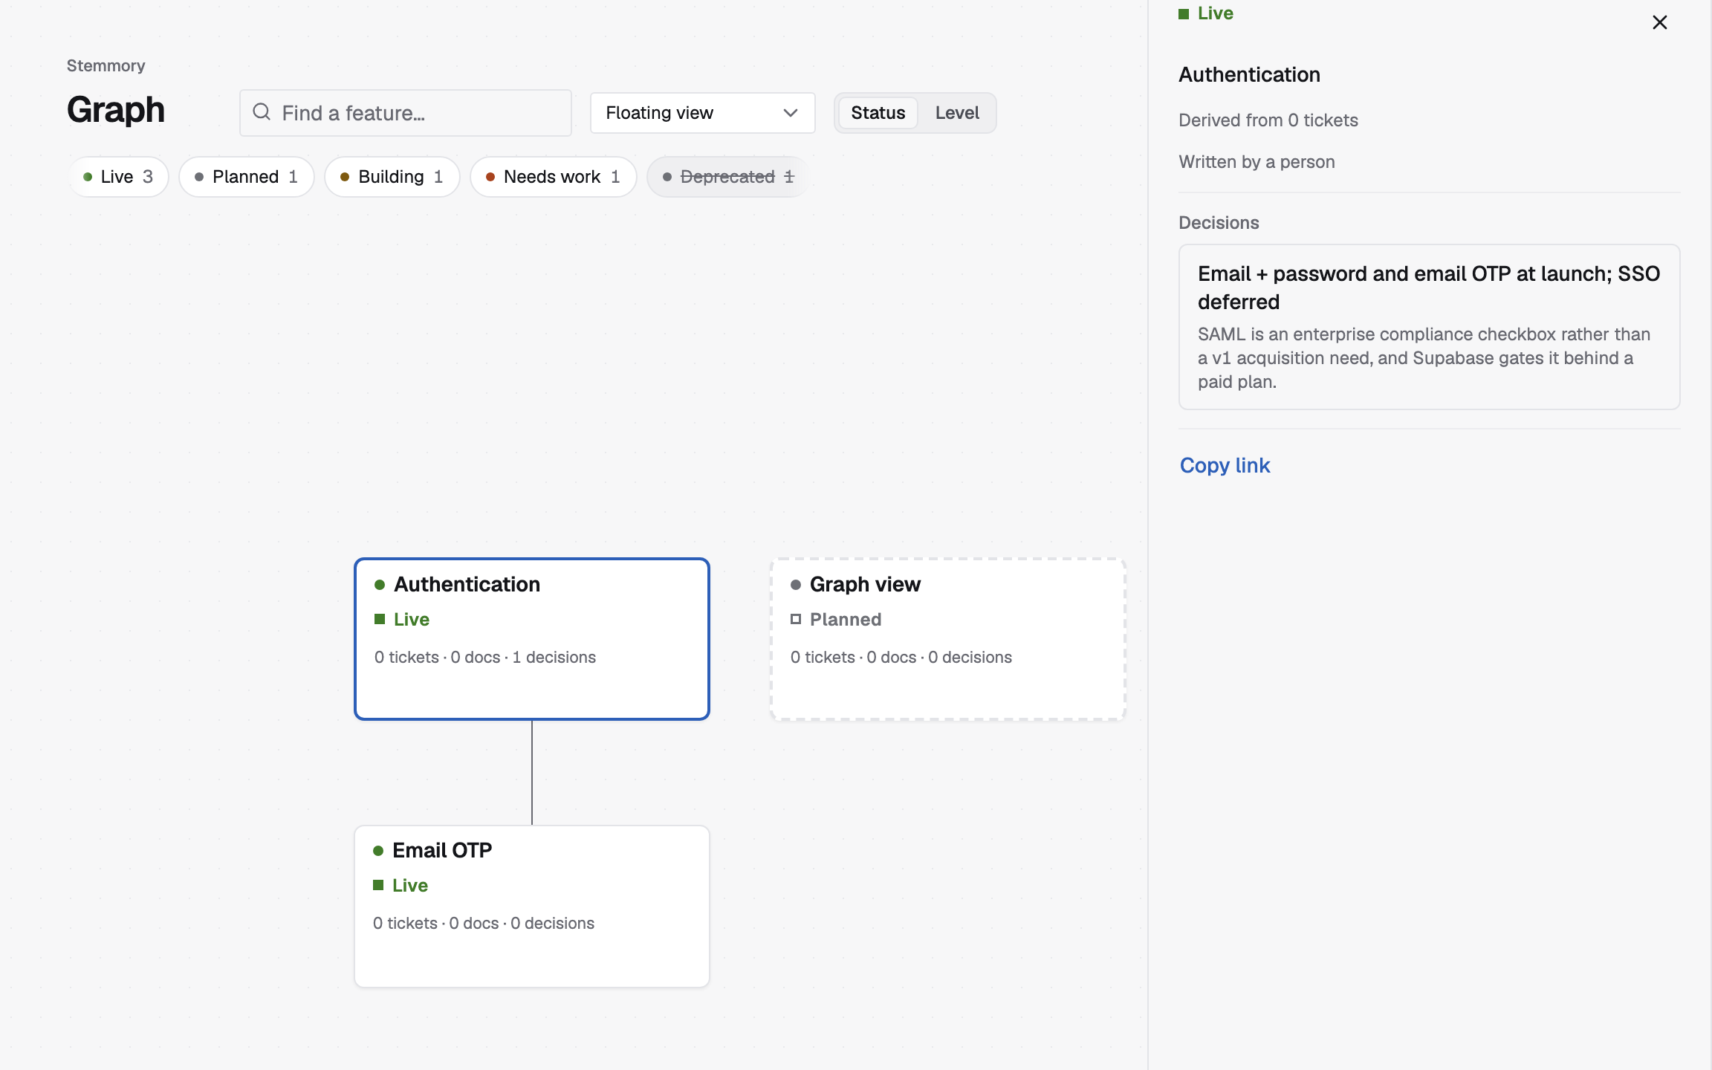The image size is (1712, 1070).
Task: Click green dot beside Email OTP title
Action: tap(378, 851)
